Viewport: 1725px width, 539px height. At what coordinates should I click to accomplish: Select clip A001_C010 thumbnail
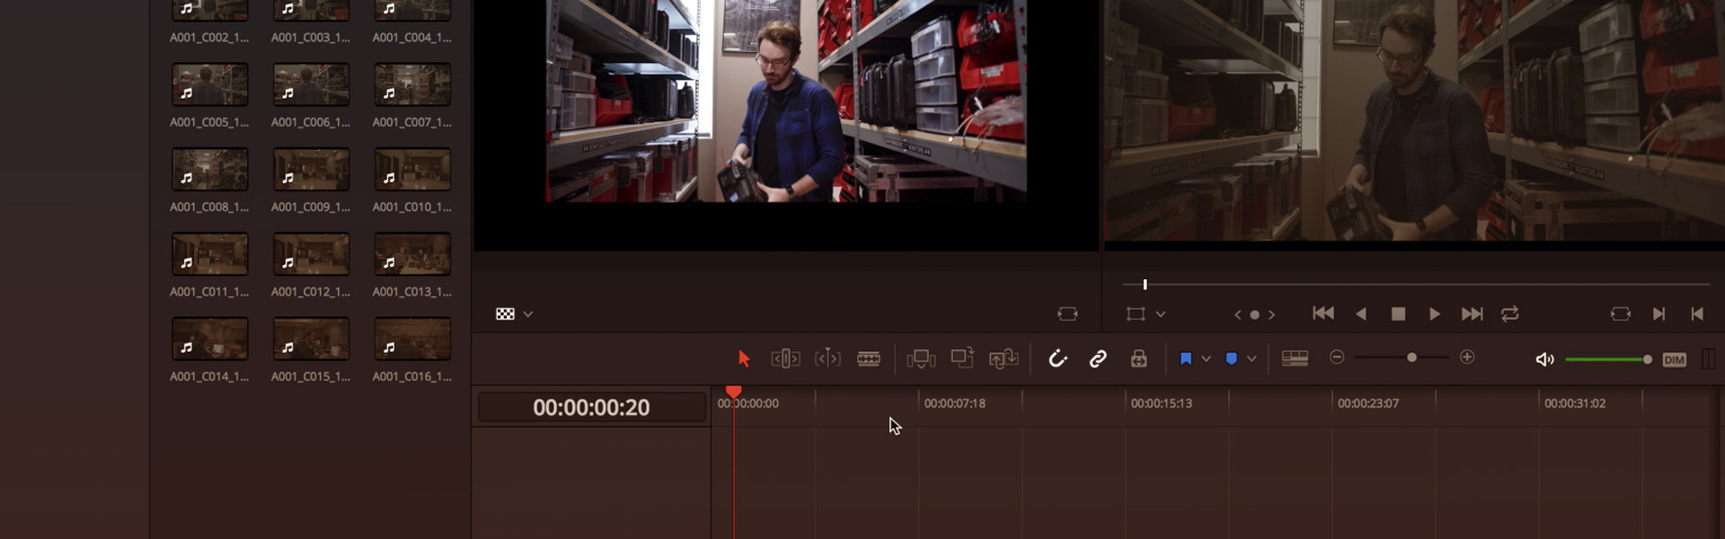(413, 169)
